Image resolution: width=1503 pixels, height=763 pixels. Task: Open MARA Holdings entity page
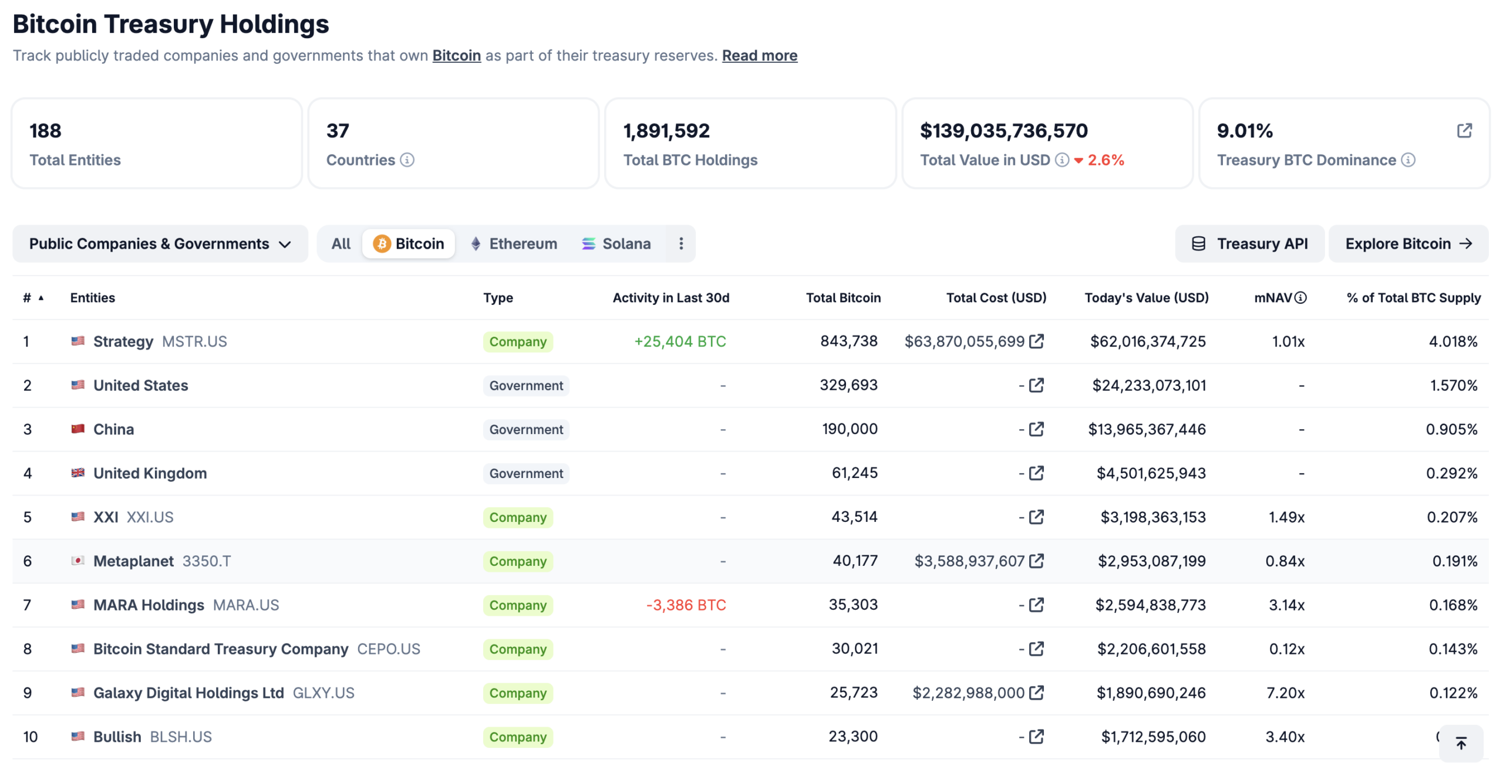(x=186, y=604)
